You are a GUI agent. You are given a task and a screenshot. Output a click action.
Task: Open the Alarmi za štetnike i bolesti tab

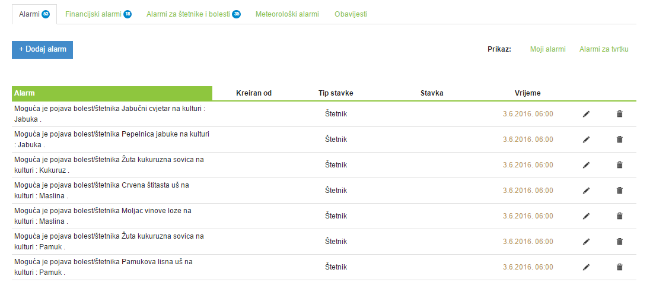tap(189, 14)
